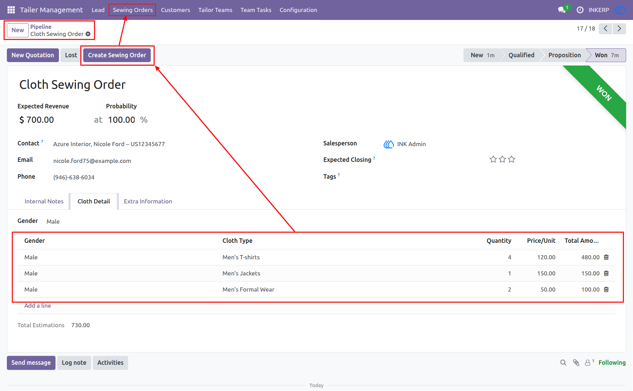
Task: Set priority with the first star
Action: click(x=493, y=159)
